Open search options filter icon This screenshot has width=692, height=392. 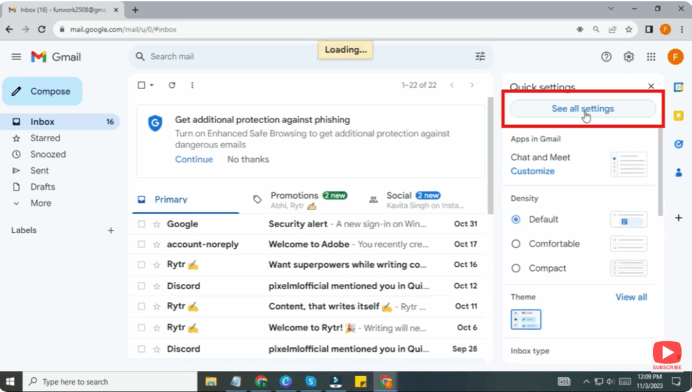point(480,57)
